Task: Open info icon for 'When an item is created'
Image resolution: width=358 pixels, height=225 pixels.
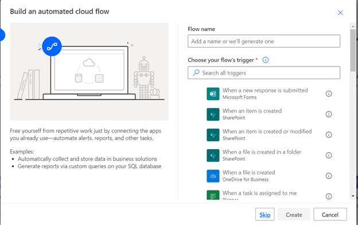Action: click(329, 114)
